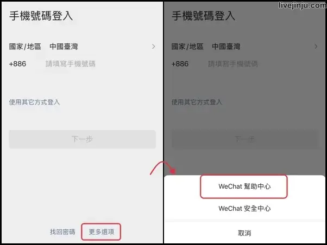The image size is (327, 245).
Task: Dismiss the sheet with 取消
Action: pyautogui.click(x=244, y=233)
